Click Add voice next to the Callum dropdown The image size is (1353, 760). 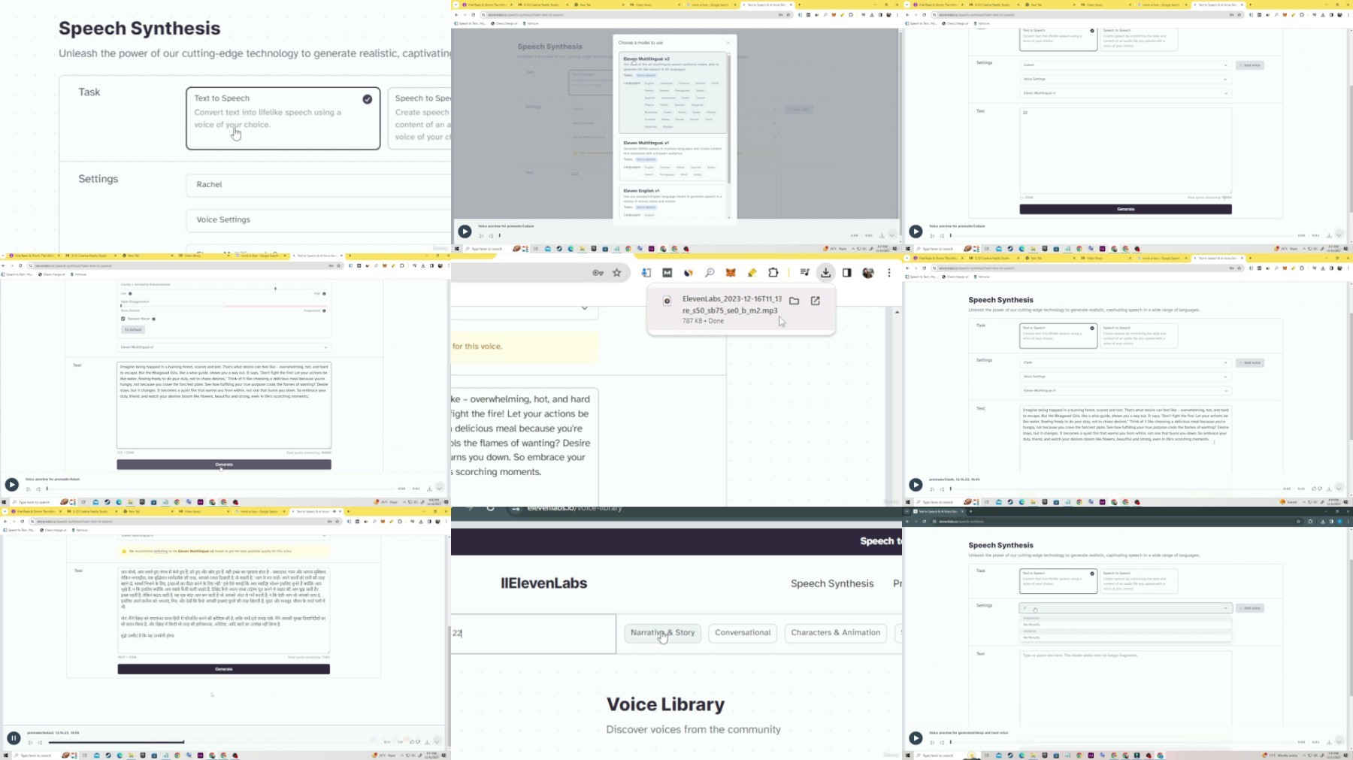pos(1250,65)
